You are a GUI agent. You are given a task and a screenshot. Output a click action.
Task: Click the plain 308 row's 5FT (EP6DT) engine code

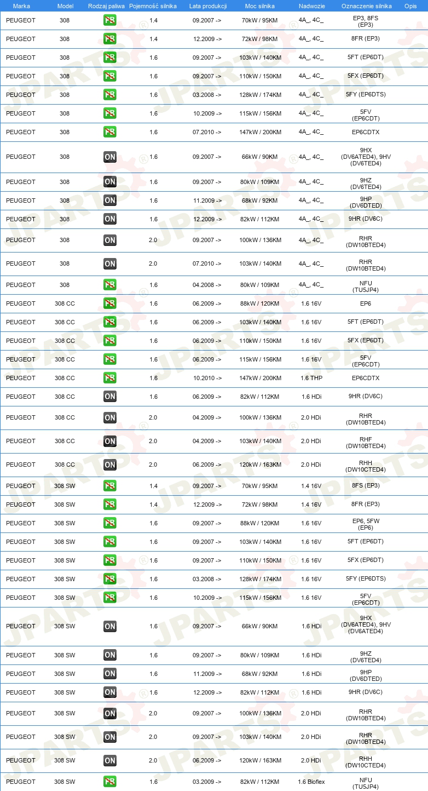366,58
